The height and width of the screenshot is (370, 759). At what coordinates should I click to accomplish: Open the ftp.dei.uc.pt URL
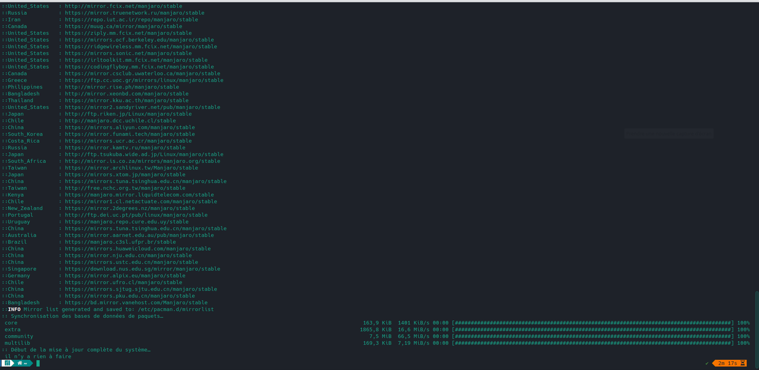point(136,215)
